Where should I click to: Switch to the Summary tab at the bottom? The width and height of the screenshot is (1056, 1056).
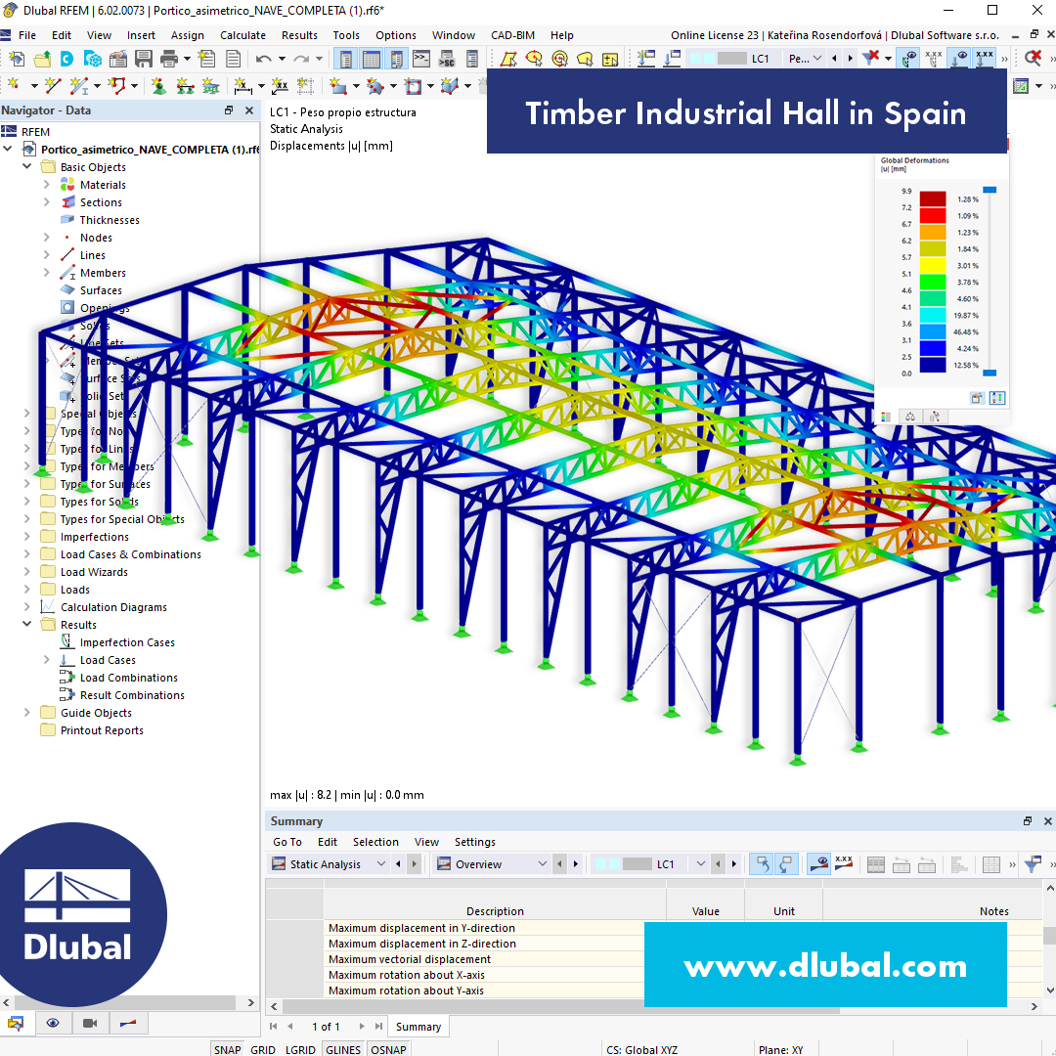click(x=418, y=1027)
